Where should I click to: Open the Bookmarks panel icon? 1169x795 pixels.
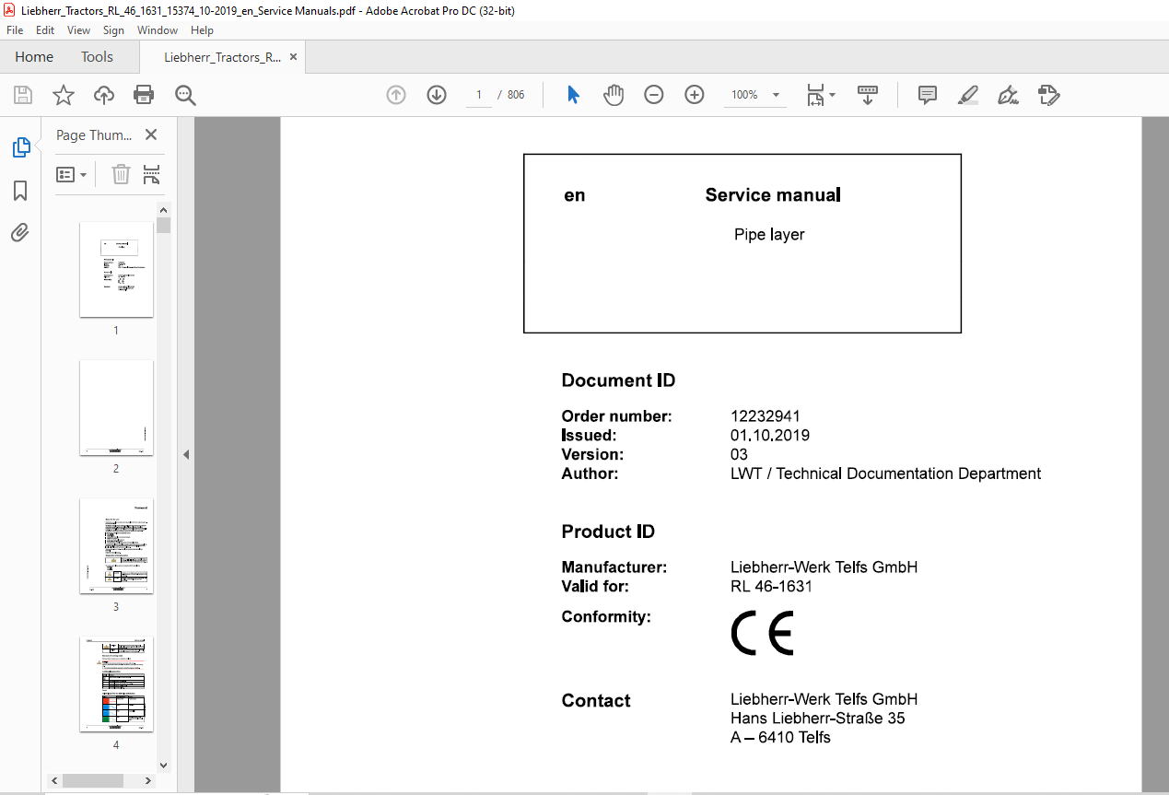point(20,191)
